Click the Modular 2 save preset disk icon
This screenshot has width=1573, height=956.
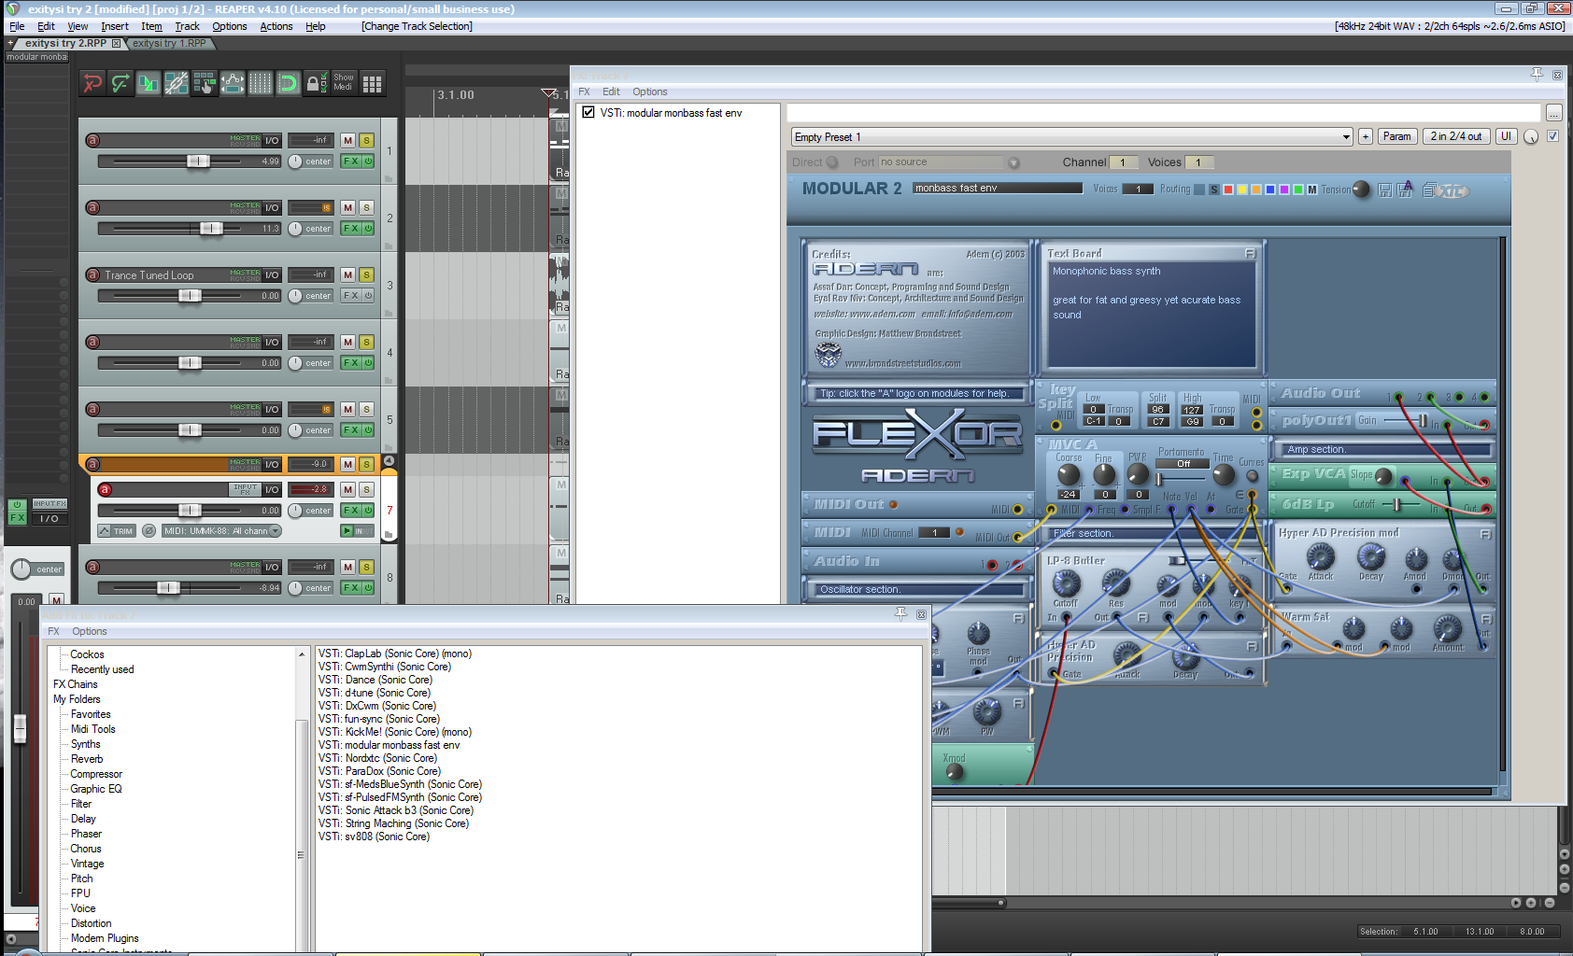click(x=1385, y=190)
